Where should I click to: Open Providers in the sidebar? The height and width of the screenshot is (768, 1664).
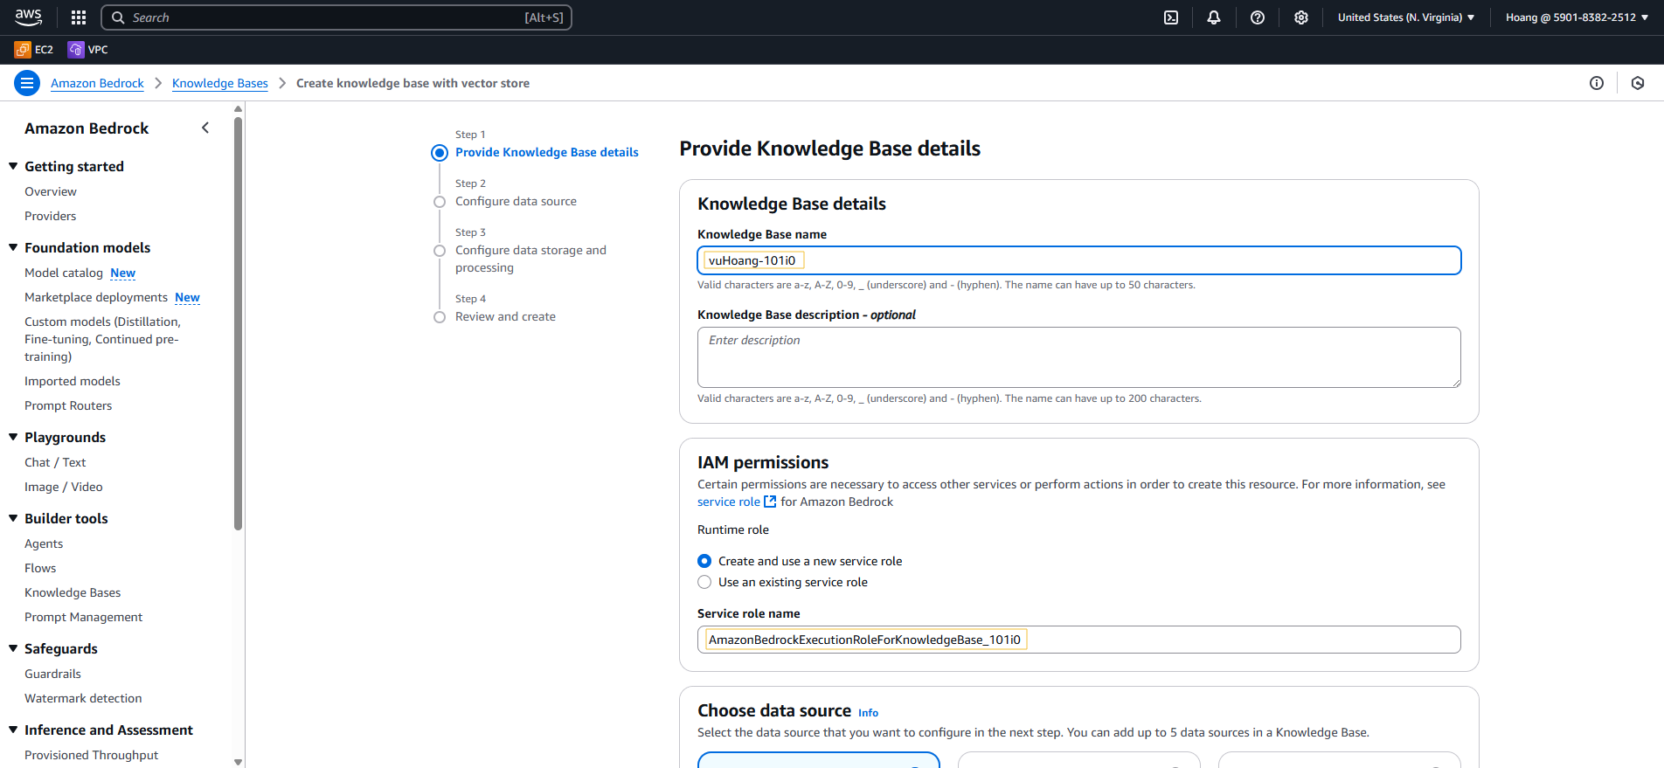(x=51, y=216)
